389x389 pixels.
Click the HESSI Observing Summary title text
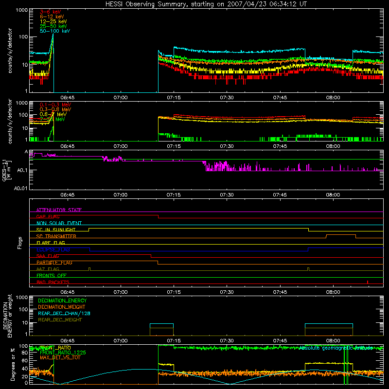pos(206,4)
